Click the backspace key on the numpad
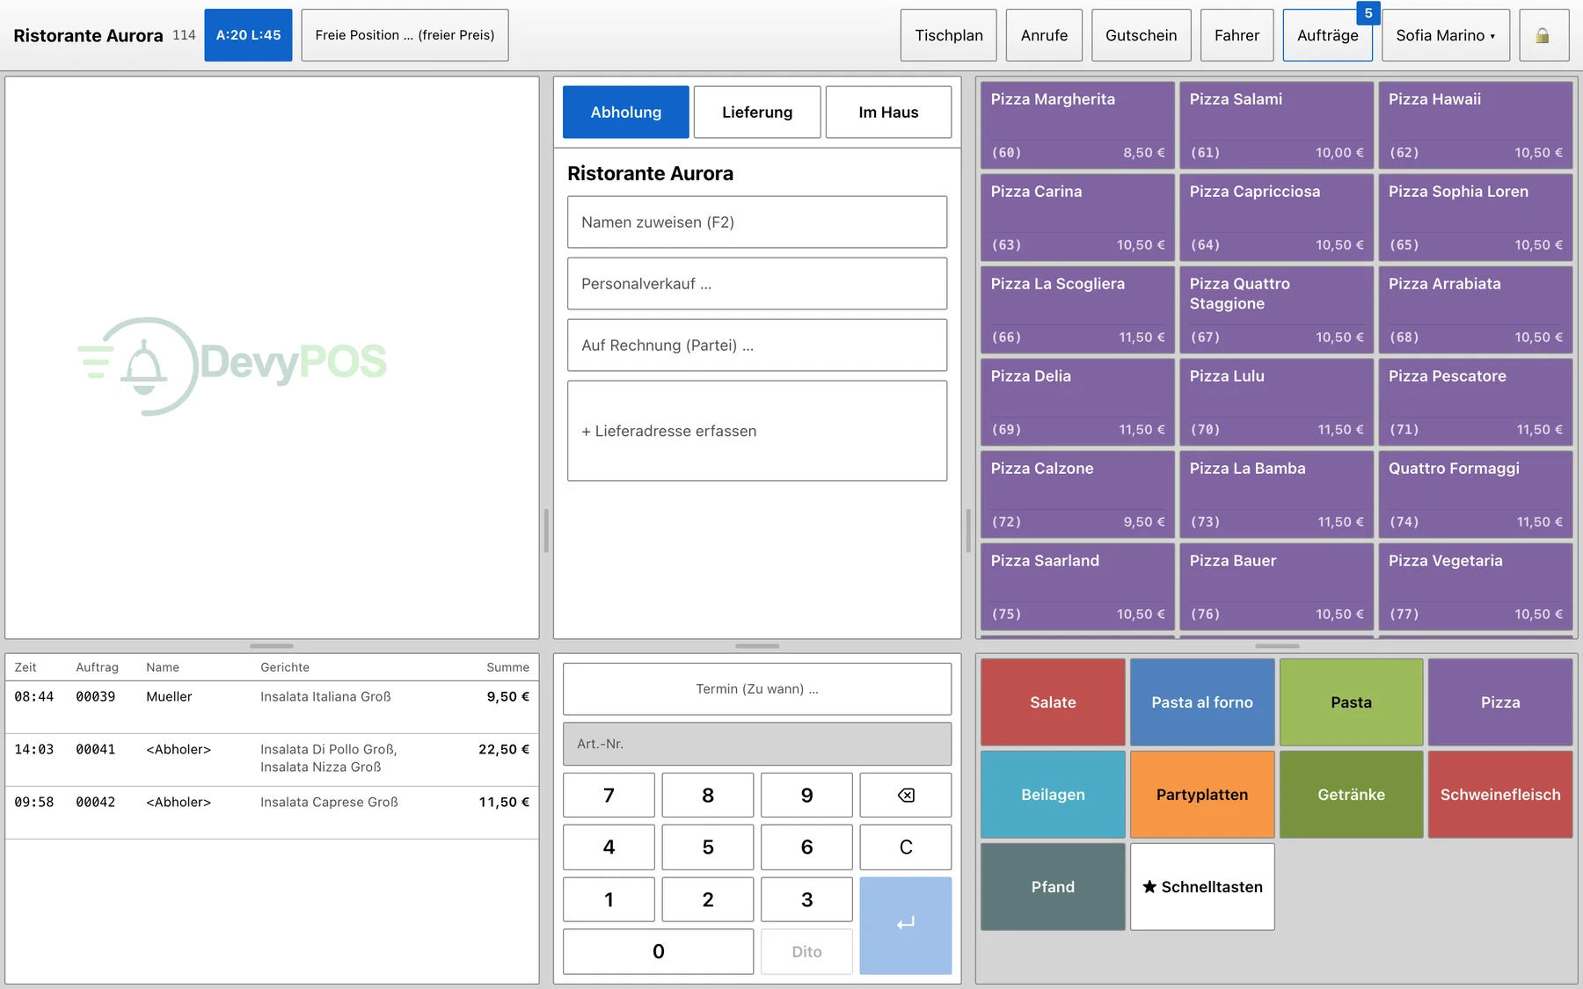Image resolution: width=1583 pixels, height=989 pixels. point(905,795)
